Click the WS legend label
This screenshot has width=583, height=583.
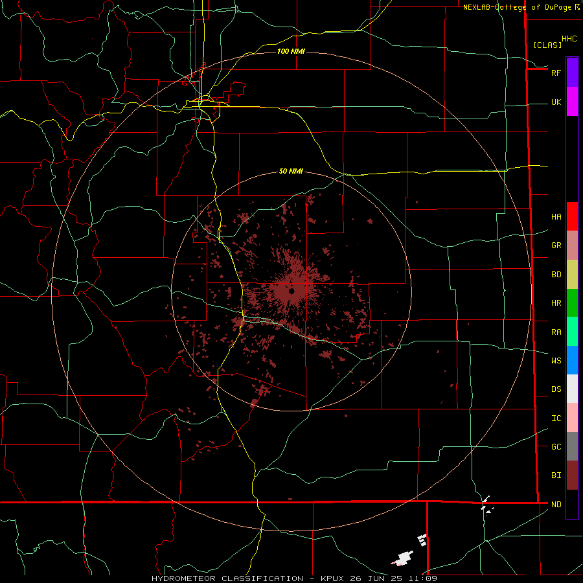click(x=556, y=361)
